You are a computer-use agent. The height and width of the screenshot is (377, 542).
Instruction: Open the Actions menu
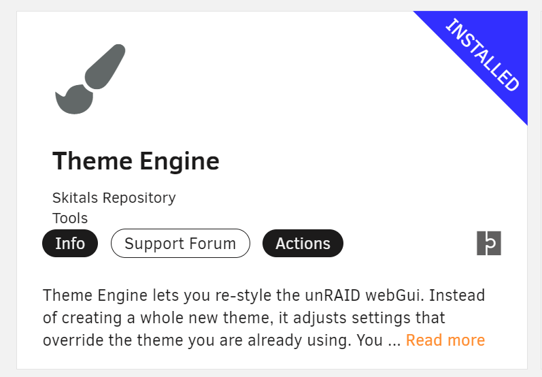(x=303, y=244)
